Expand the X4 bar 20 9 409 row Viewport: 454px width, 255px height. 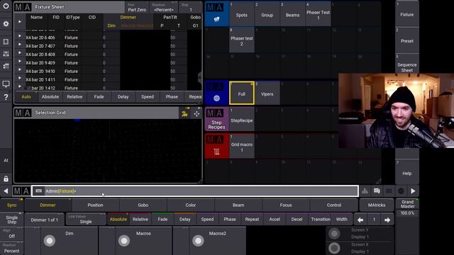tap(20, 61)
